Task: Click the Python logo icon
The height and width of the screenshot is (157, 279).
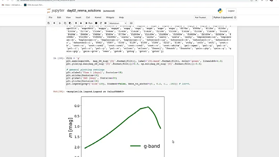Action: click(x=220, y=11)
